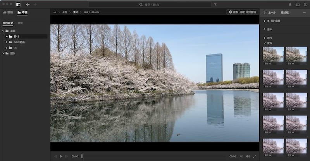Focus the top search field
This screenshot has height=161, width=310.
point(150,5)
